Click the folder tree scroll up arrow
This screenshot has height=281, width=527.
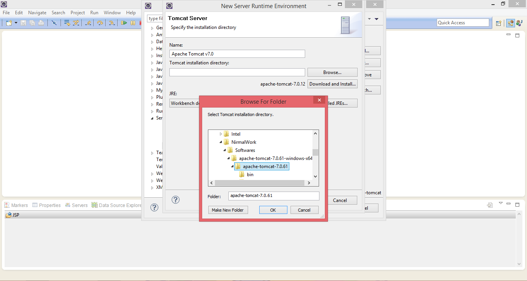point(316,133)
